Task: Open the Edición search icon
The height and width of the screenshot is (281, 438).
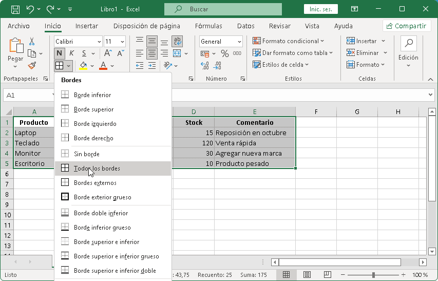Action: [408, 44]
